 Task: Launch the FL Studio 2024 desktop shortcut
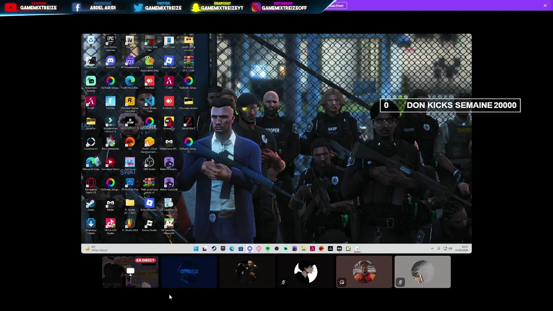(x=130, y=225)
